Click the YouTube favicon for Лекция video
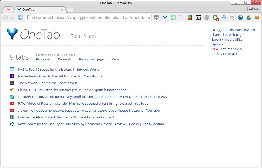 [12, 110]
